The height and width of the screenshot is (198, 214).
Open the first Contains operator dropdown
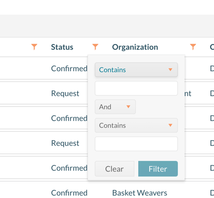[136, 70]
